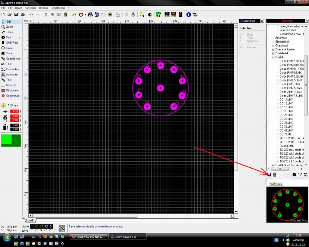Delete macro with the macros panel trash icon
Viewport: 309px width, 247px height.
coord(275,175)
